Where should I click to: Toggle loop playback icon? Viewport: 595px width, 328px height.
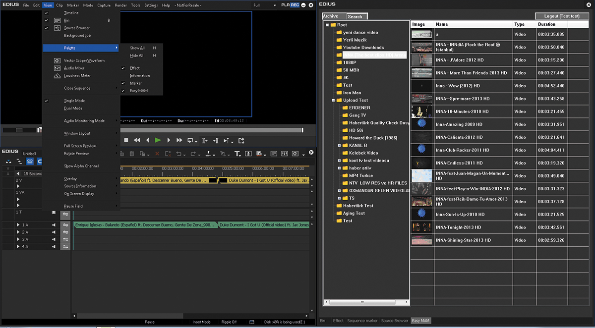click(x=191, y=141)
